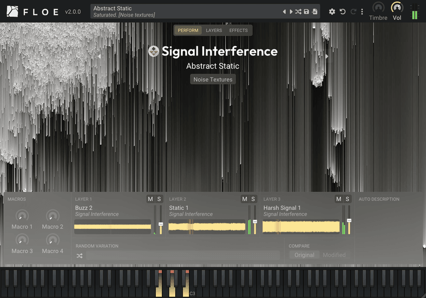This screenshot has height=298, width=426.
Task: Switch to the Layers tab
Action: pos(214,30)
